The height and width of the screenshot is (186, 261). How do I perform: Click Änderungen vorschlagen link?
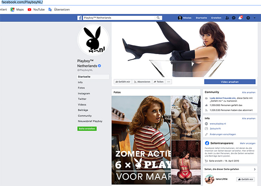223,134
